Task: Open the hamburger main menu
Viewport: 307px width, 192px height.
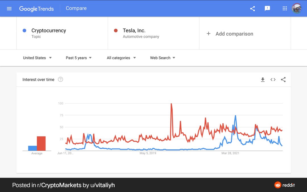Action: pyautogui.click(x=9, y=9)
